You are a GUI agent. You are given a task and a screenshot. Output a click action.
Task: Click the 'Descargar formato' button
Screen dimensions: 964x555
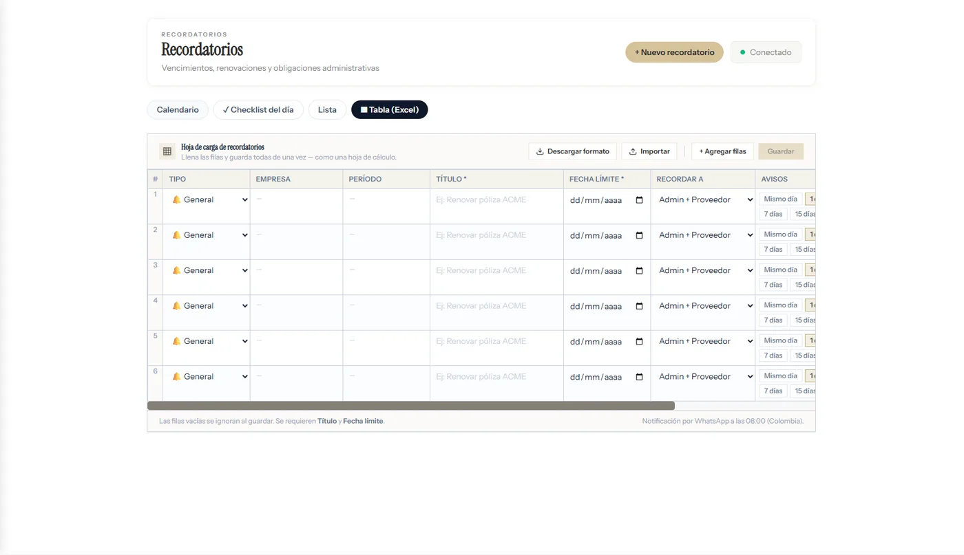572,151
